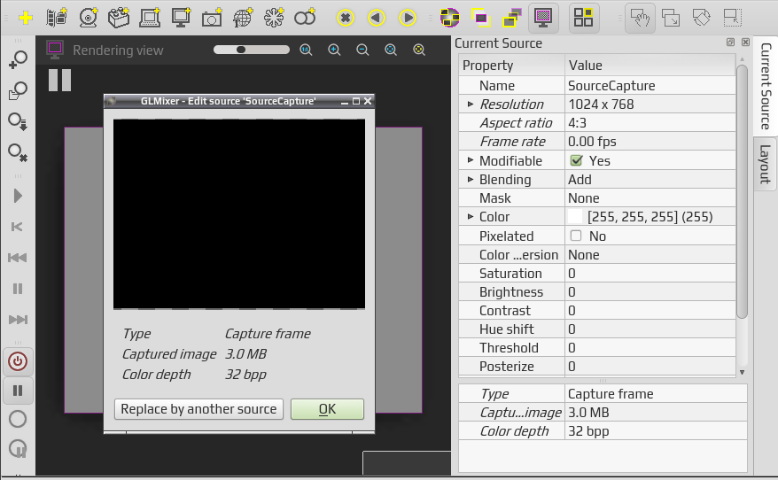Open the Current Source side tab
This screenshot has height=480, width=778.
(x=766, y=86)
